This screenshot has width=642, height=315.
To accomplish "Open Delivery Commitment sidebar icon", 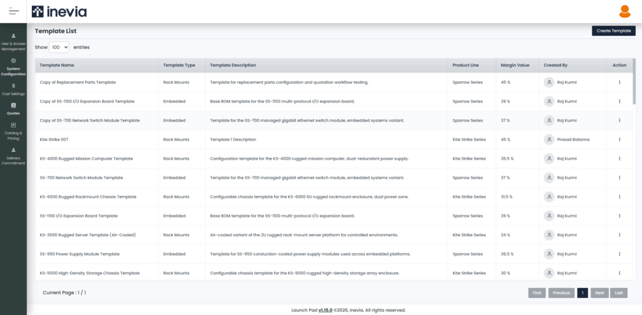I will (14, 150).
